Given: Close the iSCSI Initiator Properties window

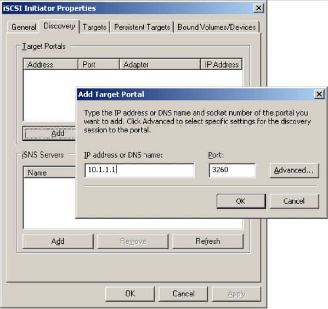Looking at the screenshot, I should click(258, 8).
